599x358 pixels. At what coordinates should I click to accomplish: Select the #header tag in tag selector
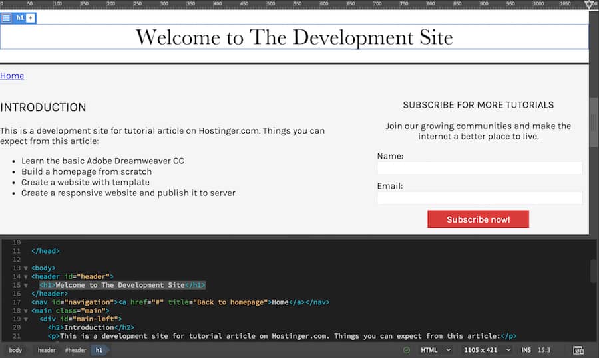[x=75, y=350]
